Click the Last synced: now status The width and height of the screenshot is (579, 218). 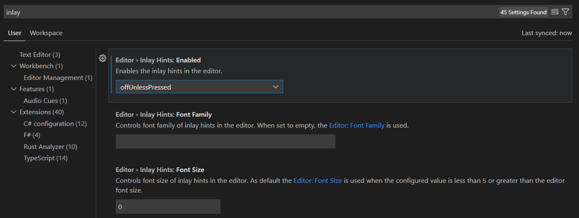point(547,33)
